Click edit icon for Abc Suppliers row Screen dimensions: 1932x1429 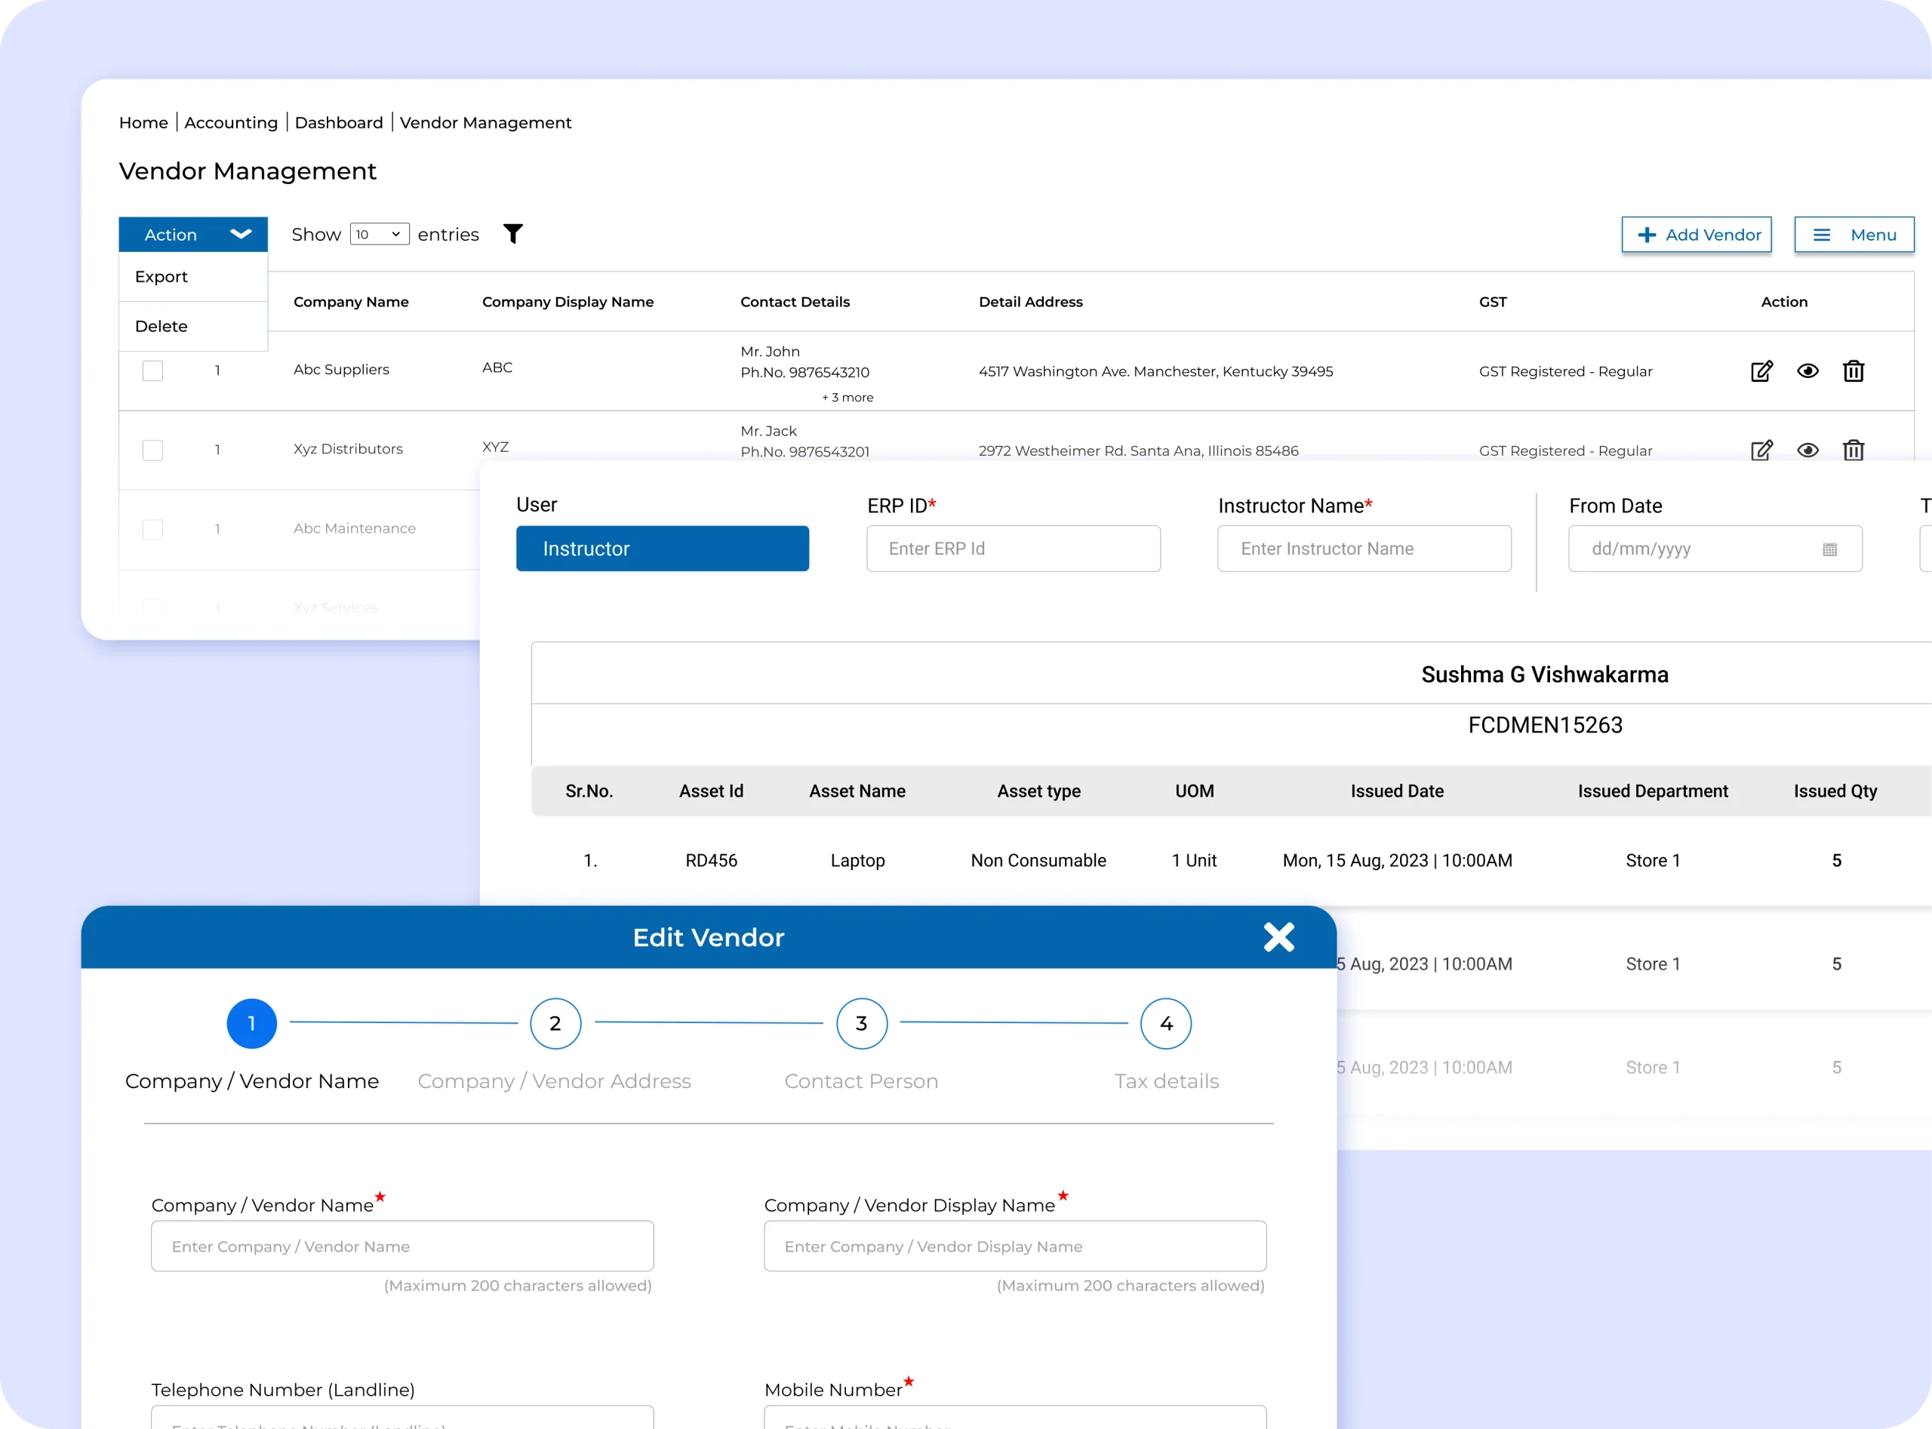pos(1761,371)
